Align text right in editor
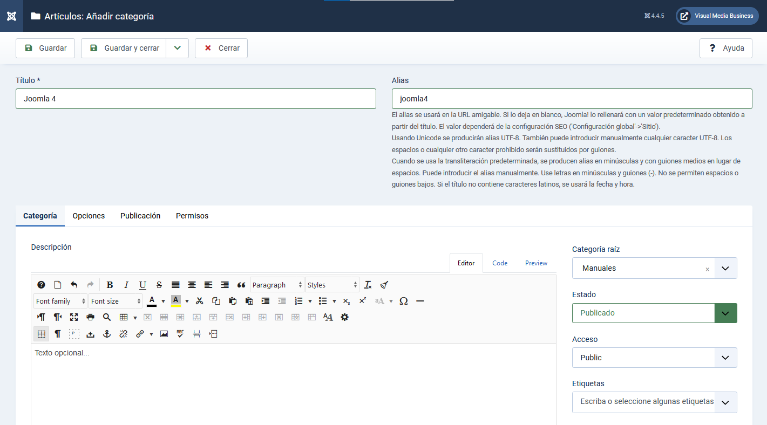The image size is (767, 425). click(x=225, y=285)
